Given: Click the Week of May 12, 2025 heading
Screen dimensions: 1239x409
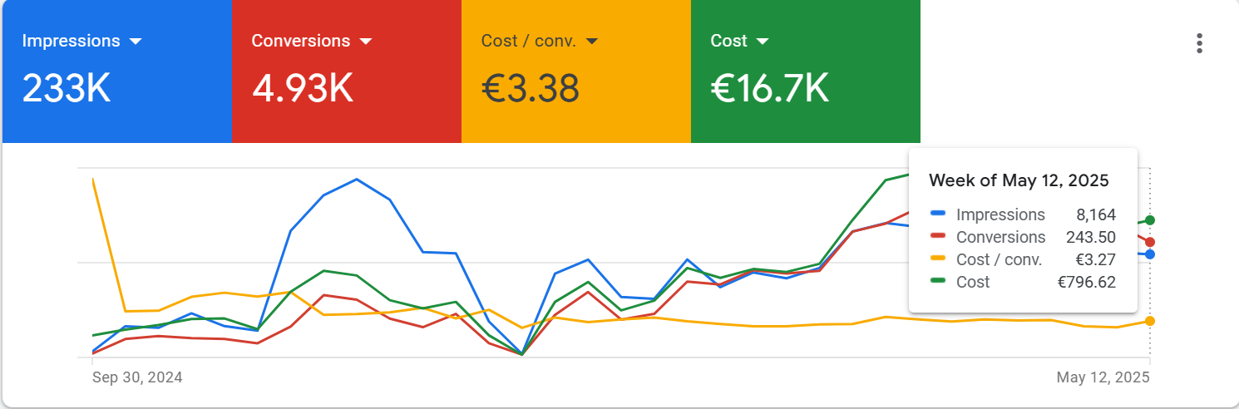Looking at the screenshot, I should click(x=1019, y=180).
